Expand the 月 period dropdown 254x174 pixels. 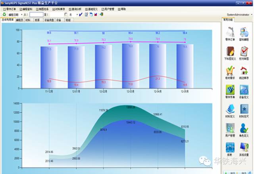[75, 14]
